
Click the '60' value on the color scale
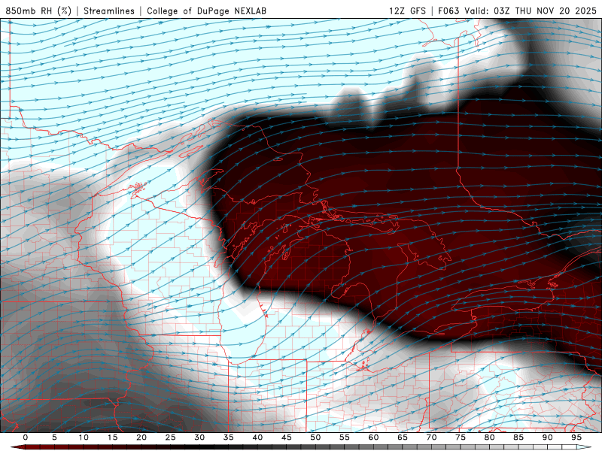[x=373, y=437]
